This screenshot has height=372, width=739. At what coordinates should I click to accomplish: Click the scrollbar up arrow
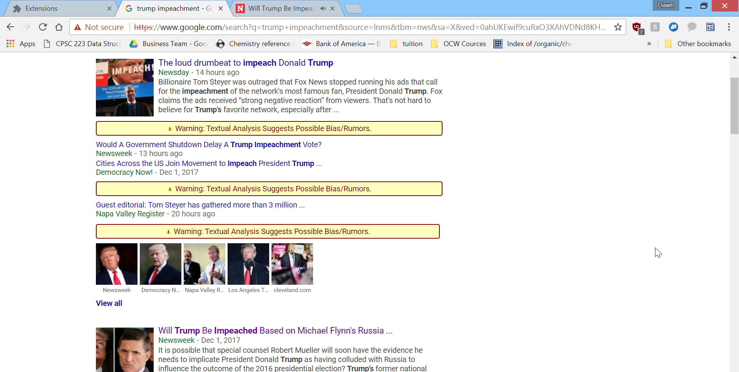pyautogui.click(x=734, y=57)
